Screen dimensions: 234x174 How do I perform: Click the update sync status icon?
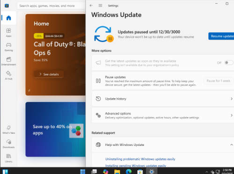[103, 34]
